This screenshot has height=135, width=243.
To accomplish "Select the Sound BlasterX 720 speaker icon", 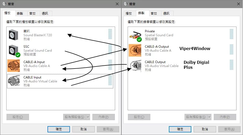I will [x=13, y=35].
